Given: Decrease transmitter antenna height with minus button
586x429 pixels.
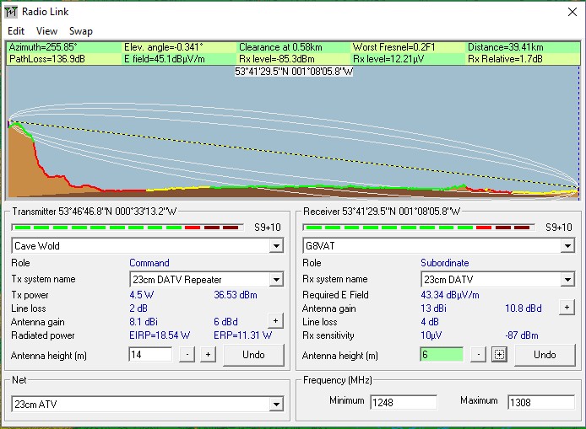Looking at the screenshot, I should pyautogui.click(x=187, y=355).
